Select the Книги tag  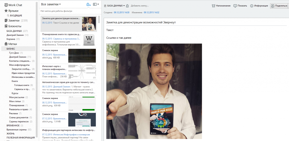(x=15, y=81)
